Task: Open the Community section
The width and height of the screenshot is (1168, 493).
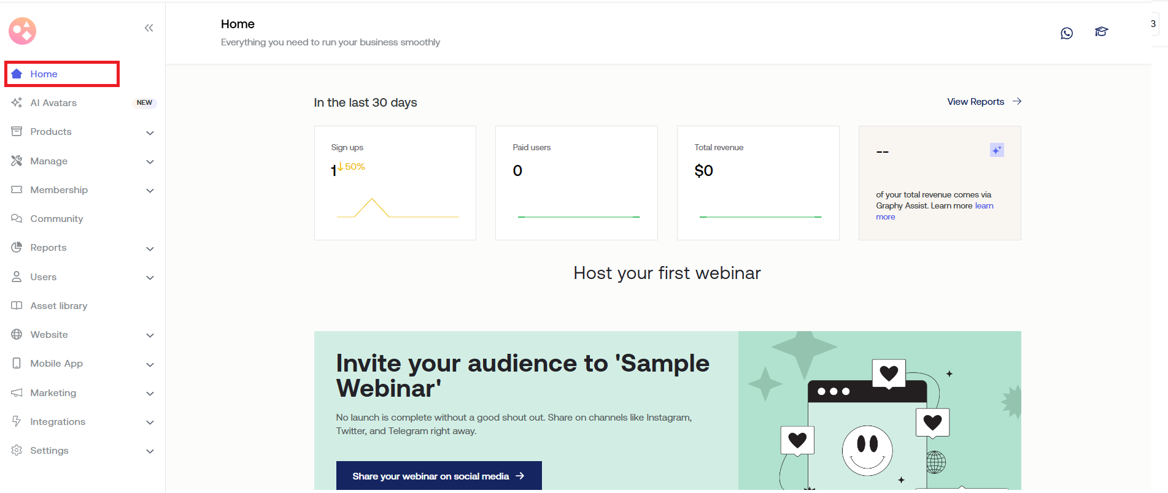Action: click(x=56, y=219)
